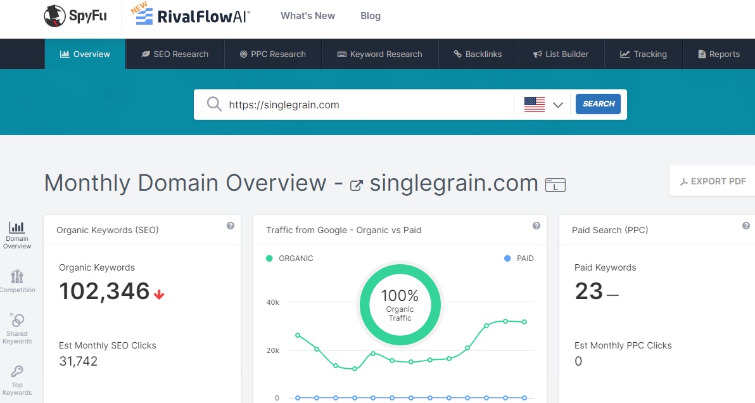755x403 pixels.
Task: Click the Paid Keywords value 23
Action: point(588,291)
